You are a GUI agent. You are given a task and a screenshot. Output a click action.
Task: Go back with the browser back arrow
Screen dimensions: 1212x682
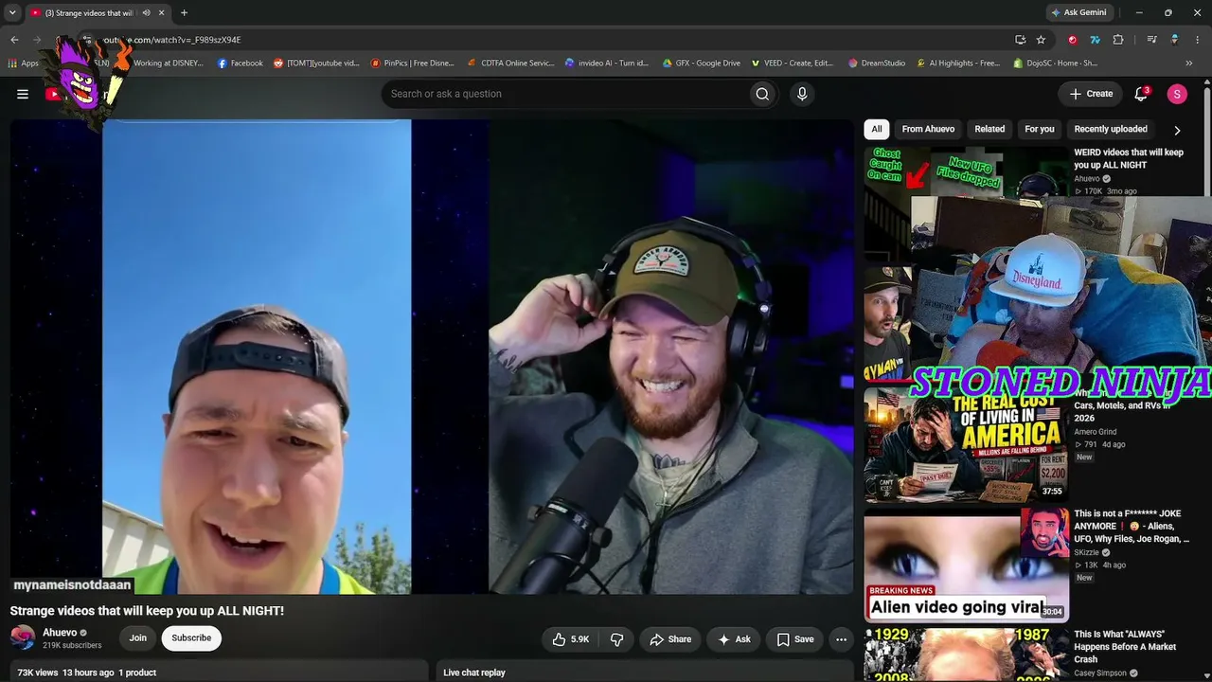pos(14,40)
